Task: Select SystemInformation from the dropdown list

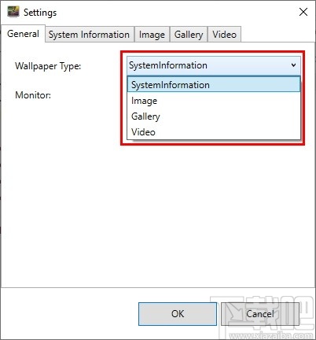Action: [214, 84]
